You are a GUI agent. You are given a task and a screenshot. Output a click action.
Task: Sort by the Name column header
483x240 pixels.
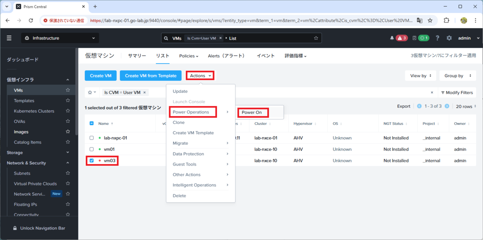106,123
